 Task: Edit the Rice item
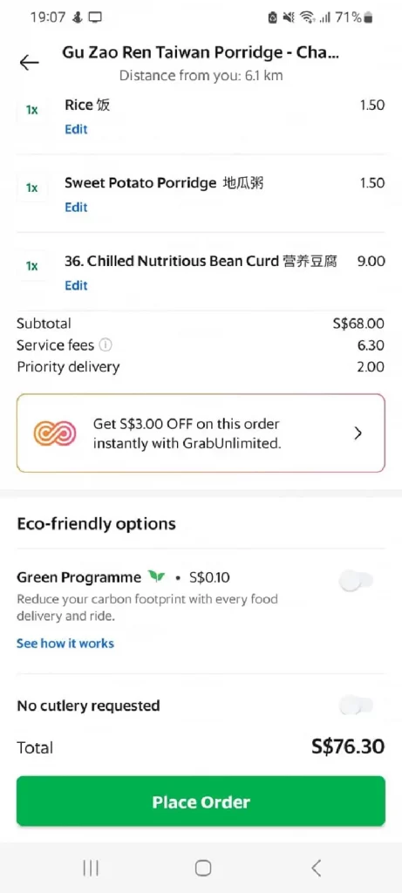[x=76, y=129]
